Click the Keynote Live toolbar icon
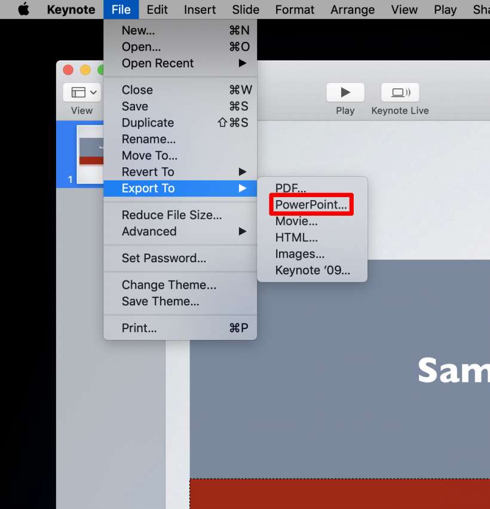 click(x=400, y=93)
